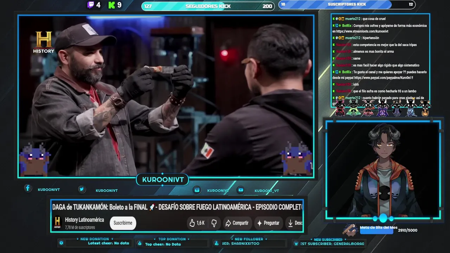Viewport: 450px width, 253px height.
Task: Click the thumbs-down dislike icon
Action: click(214, 223)
